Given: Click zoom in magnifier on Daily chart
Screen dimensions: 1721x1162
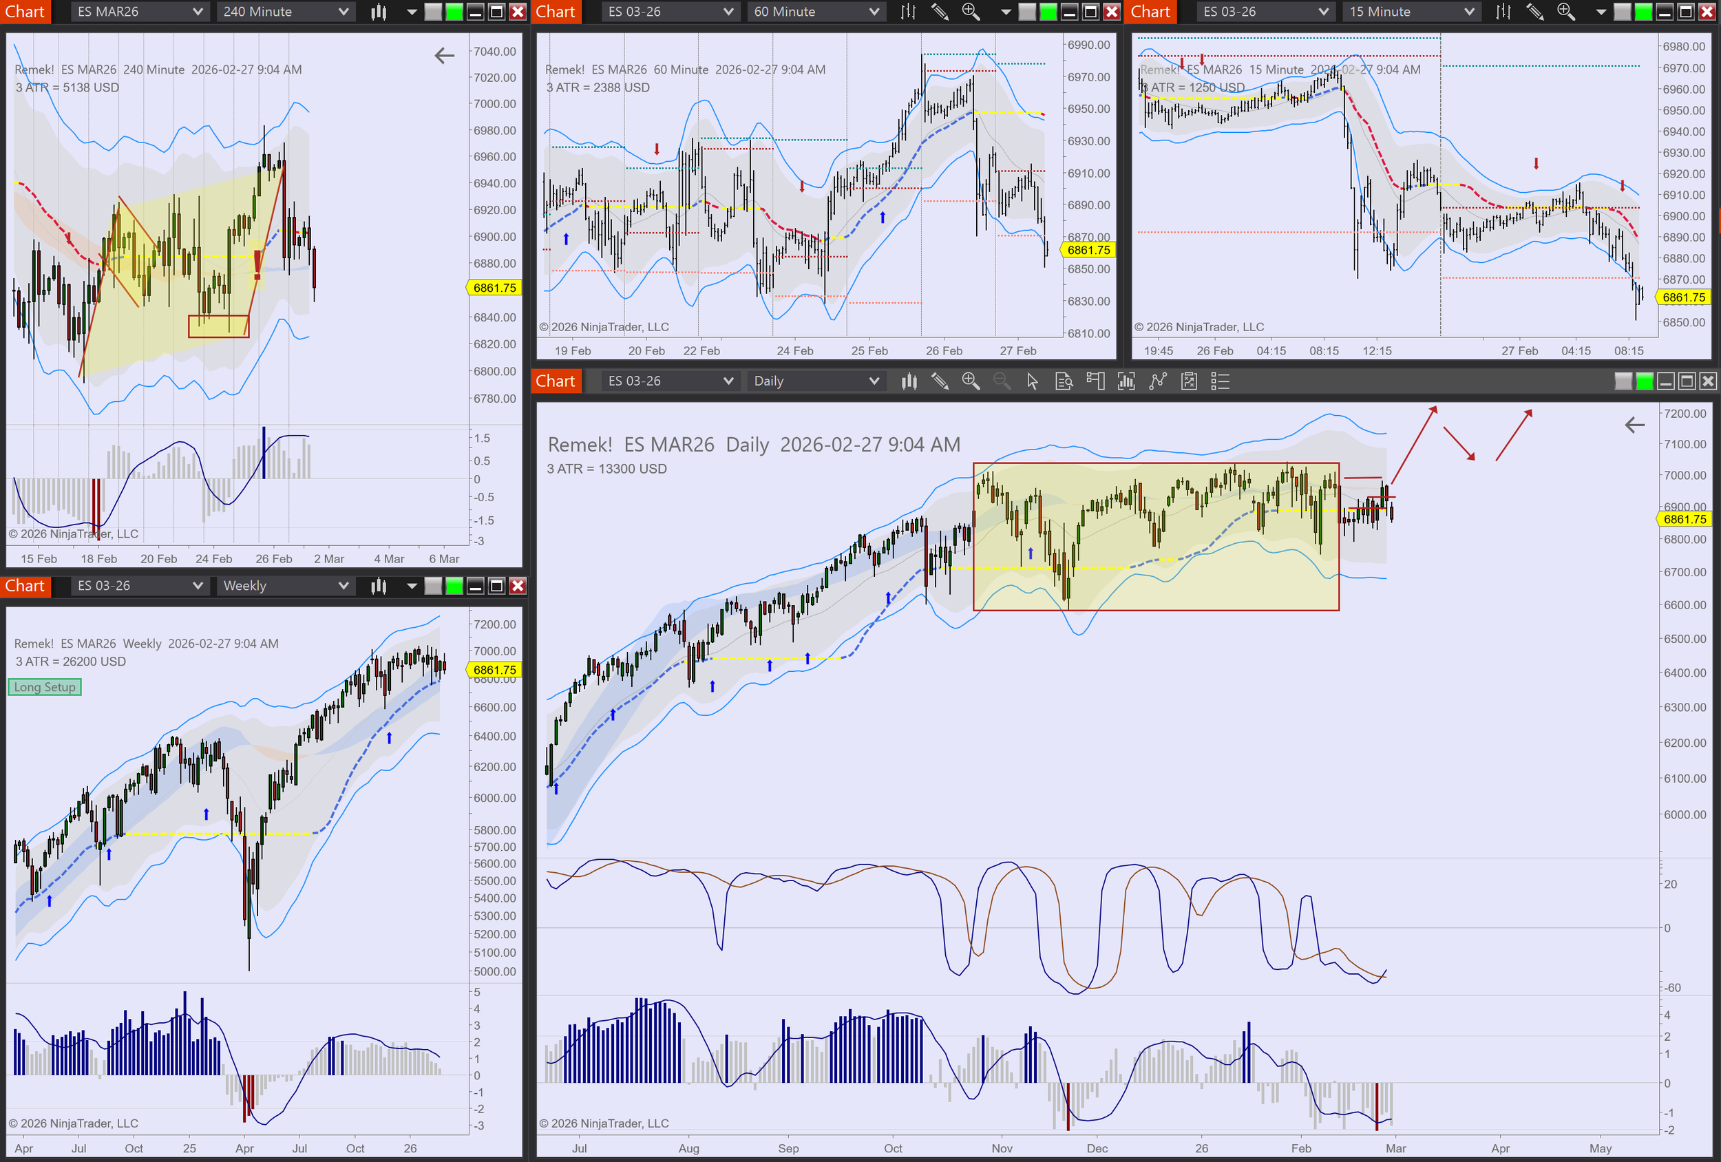Looking at the screenshot, I should [970, 381].
